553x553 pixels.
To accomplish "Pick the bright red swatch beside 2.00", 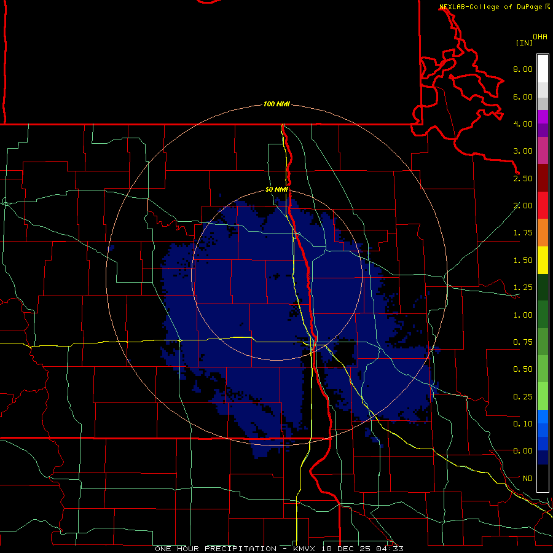I will tap(543, 205).
